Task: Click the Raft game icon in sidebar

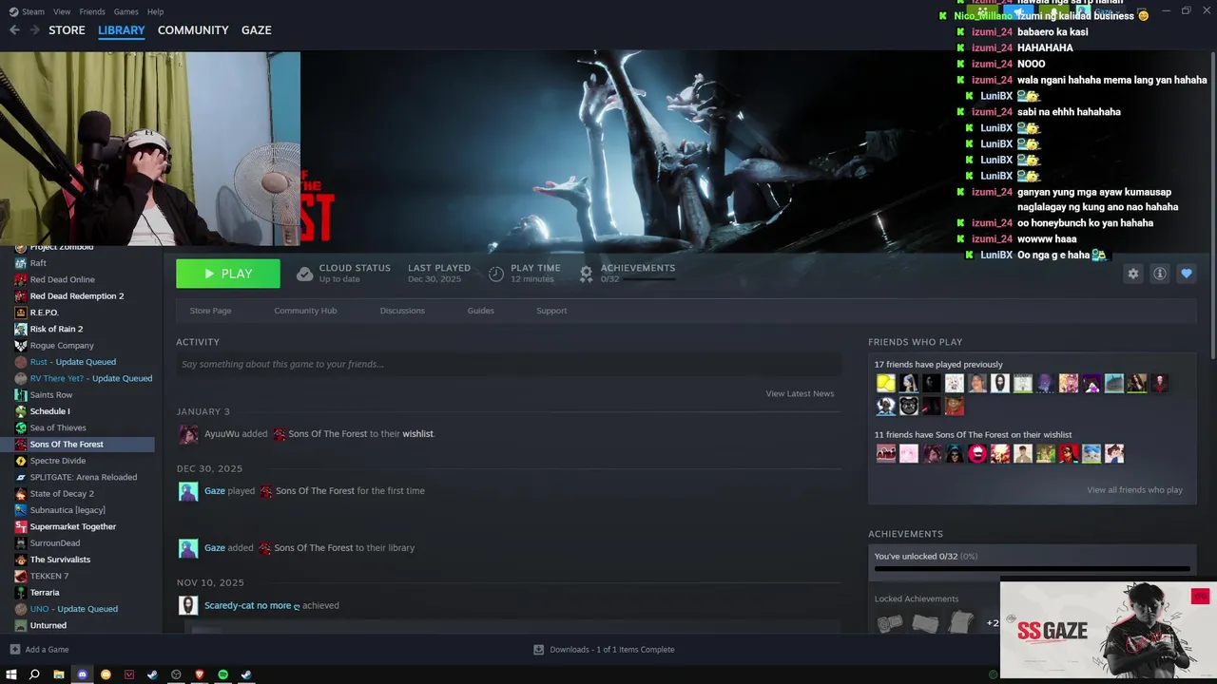Action: pos(21,263)
